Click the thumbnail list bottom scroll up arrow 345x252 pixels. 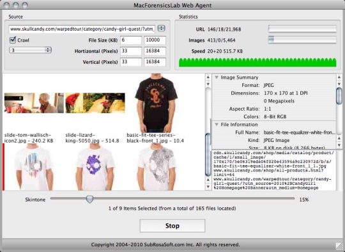click(208, 180)
